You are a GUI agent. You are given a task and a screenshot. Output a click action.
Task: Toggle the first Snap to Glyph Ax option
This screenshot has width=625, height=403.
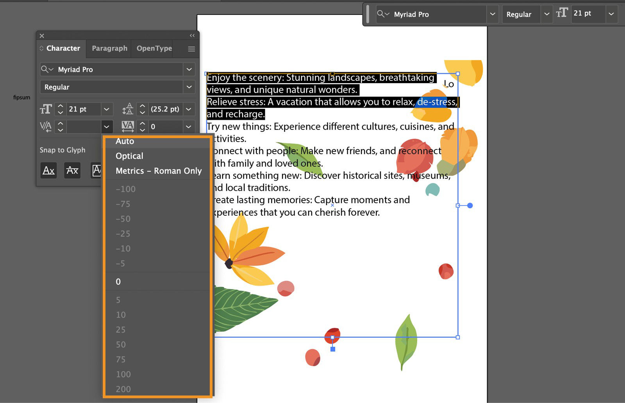48,170
